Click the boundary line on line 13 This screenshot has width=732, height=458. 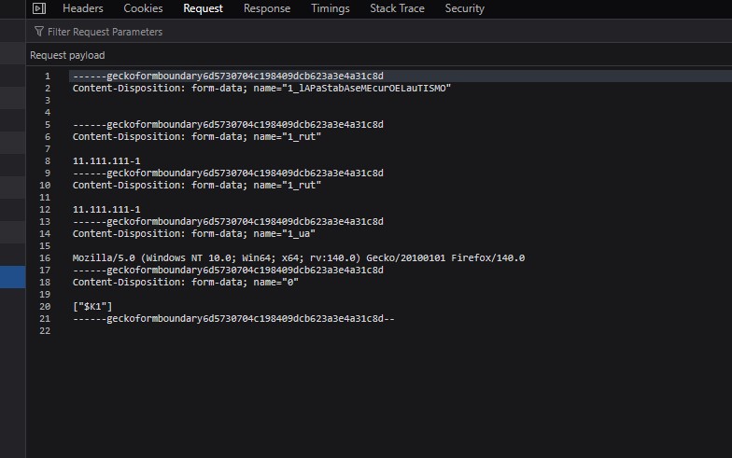(228, 222)
